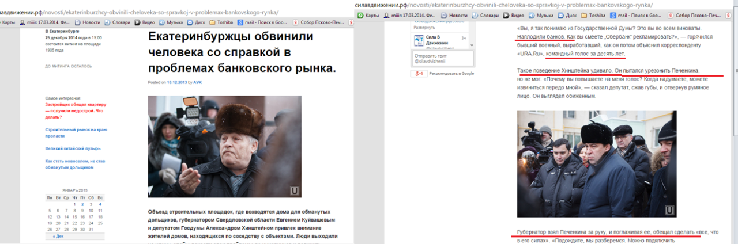The image size is (738, 244).
Task: Open Новости bookmark in left window
Action: click(x=86, y=22)
